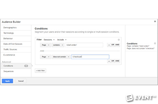Click the Cancel button
Viewport: 158px width, 104px height.
21,81
